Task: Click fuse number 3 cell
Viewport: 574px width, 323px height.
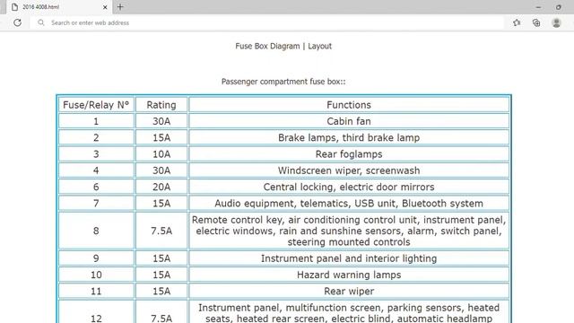Action: click(x=96, y=154)
